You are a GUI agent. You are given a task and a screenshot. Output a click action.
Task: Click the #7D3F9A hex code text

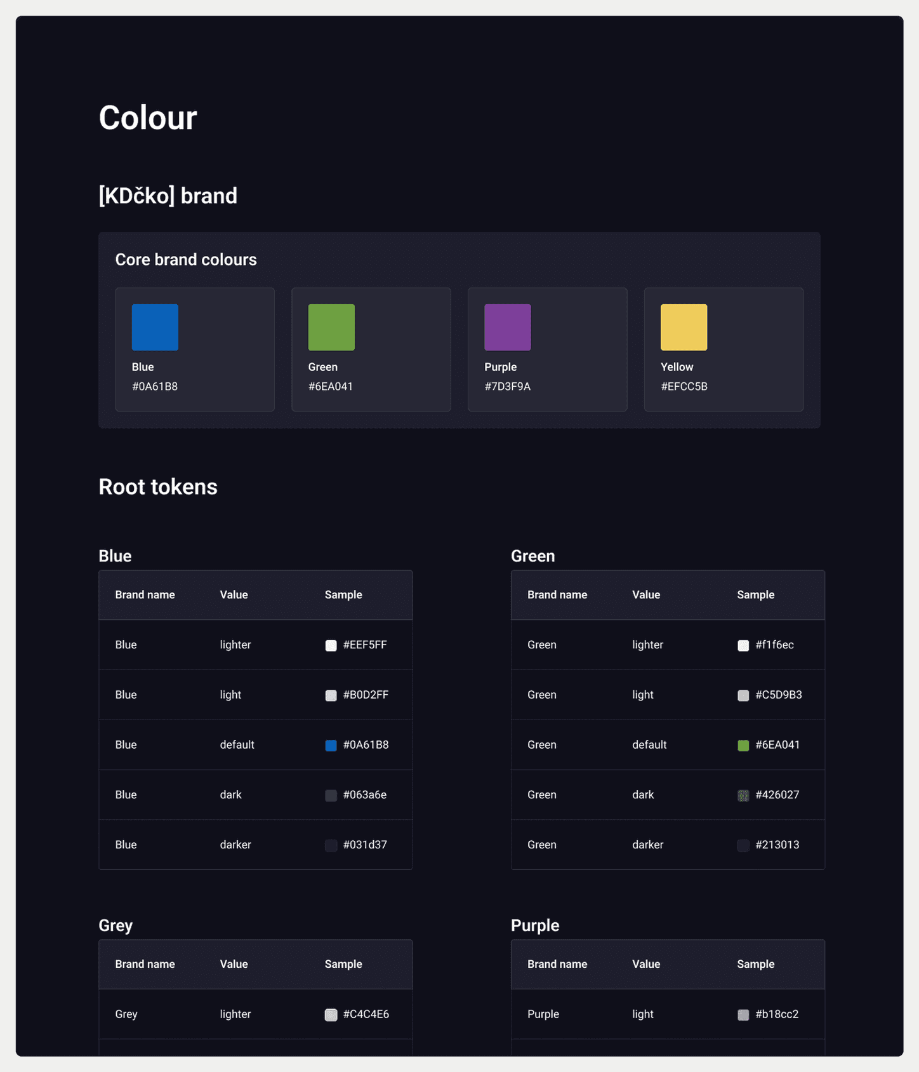(508, 386)
